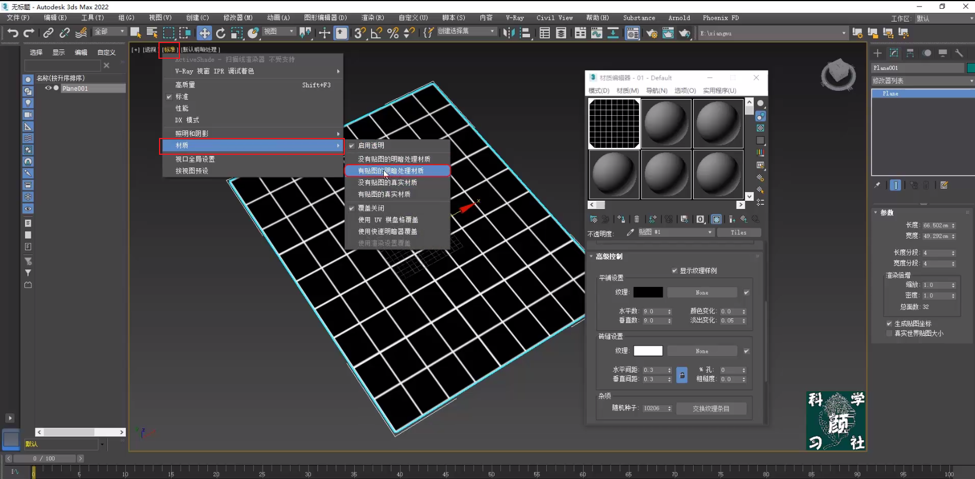This screenshot has height=479, width=975.
Task: Toggle 生成贴图坐标 checkbox
Action: pyautogui.click(x=889, y=324)
